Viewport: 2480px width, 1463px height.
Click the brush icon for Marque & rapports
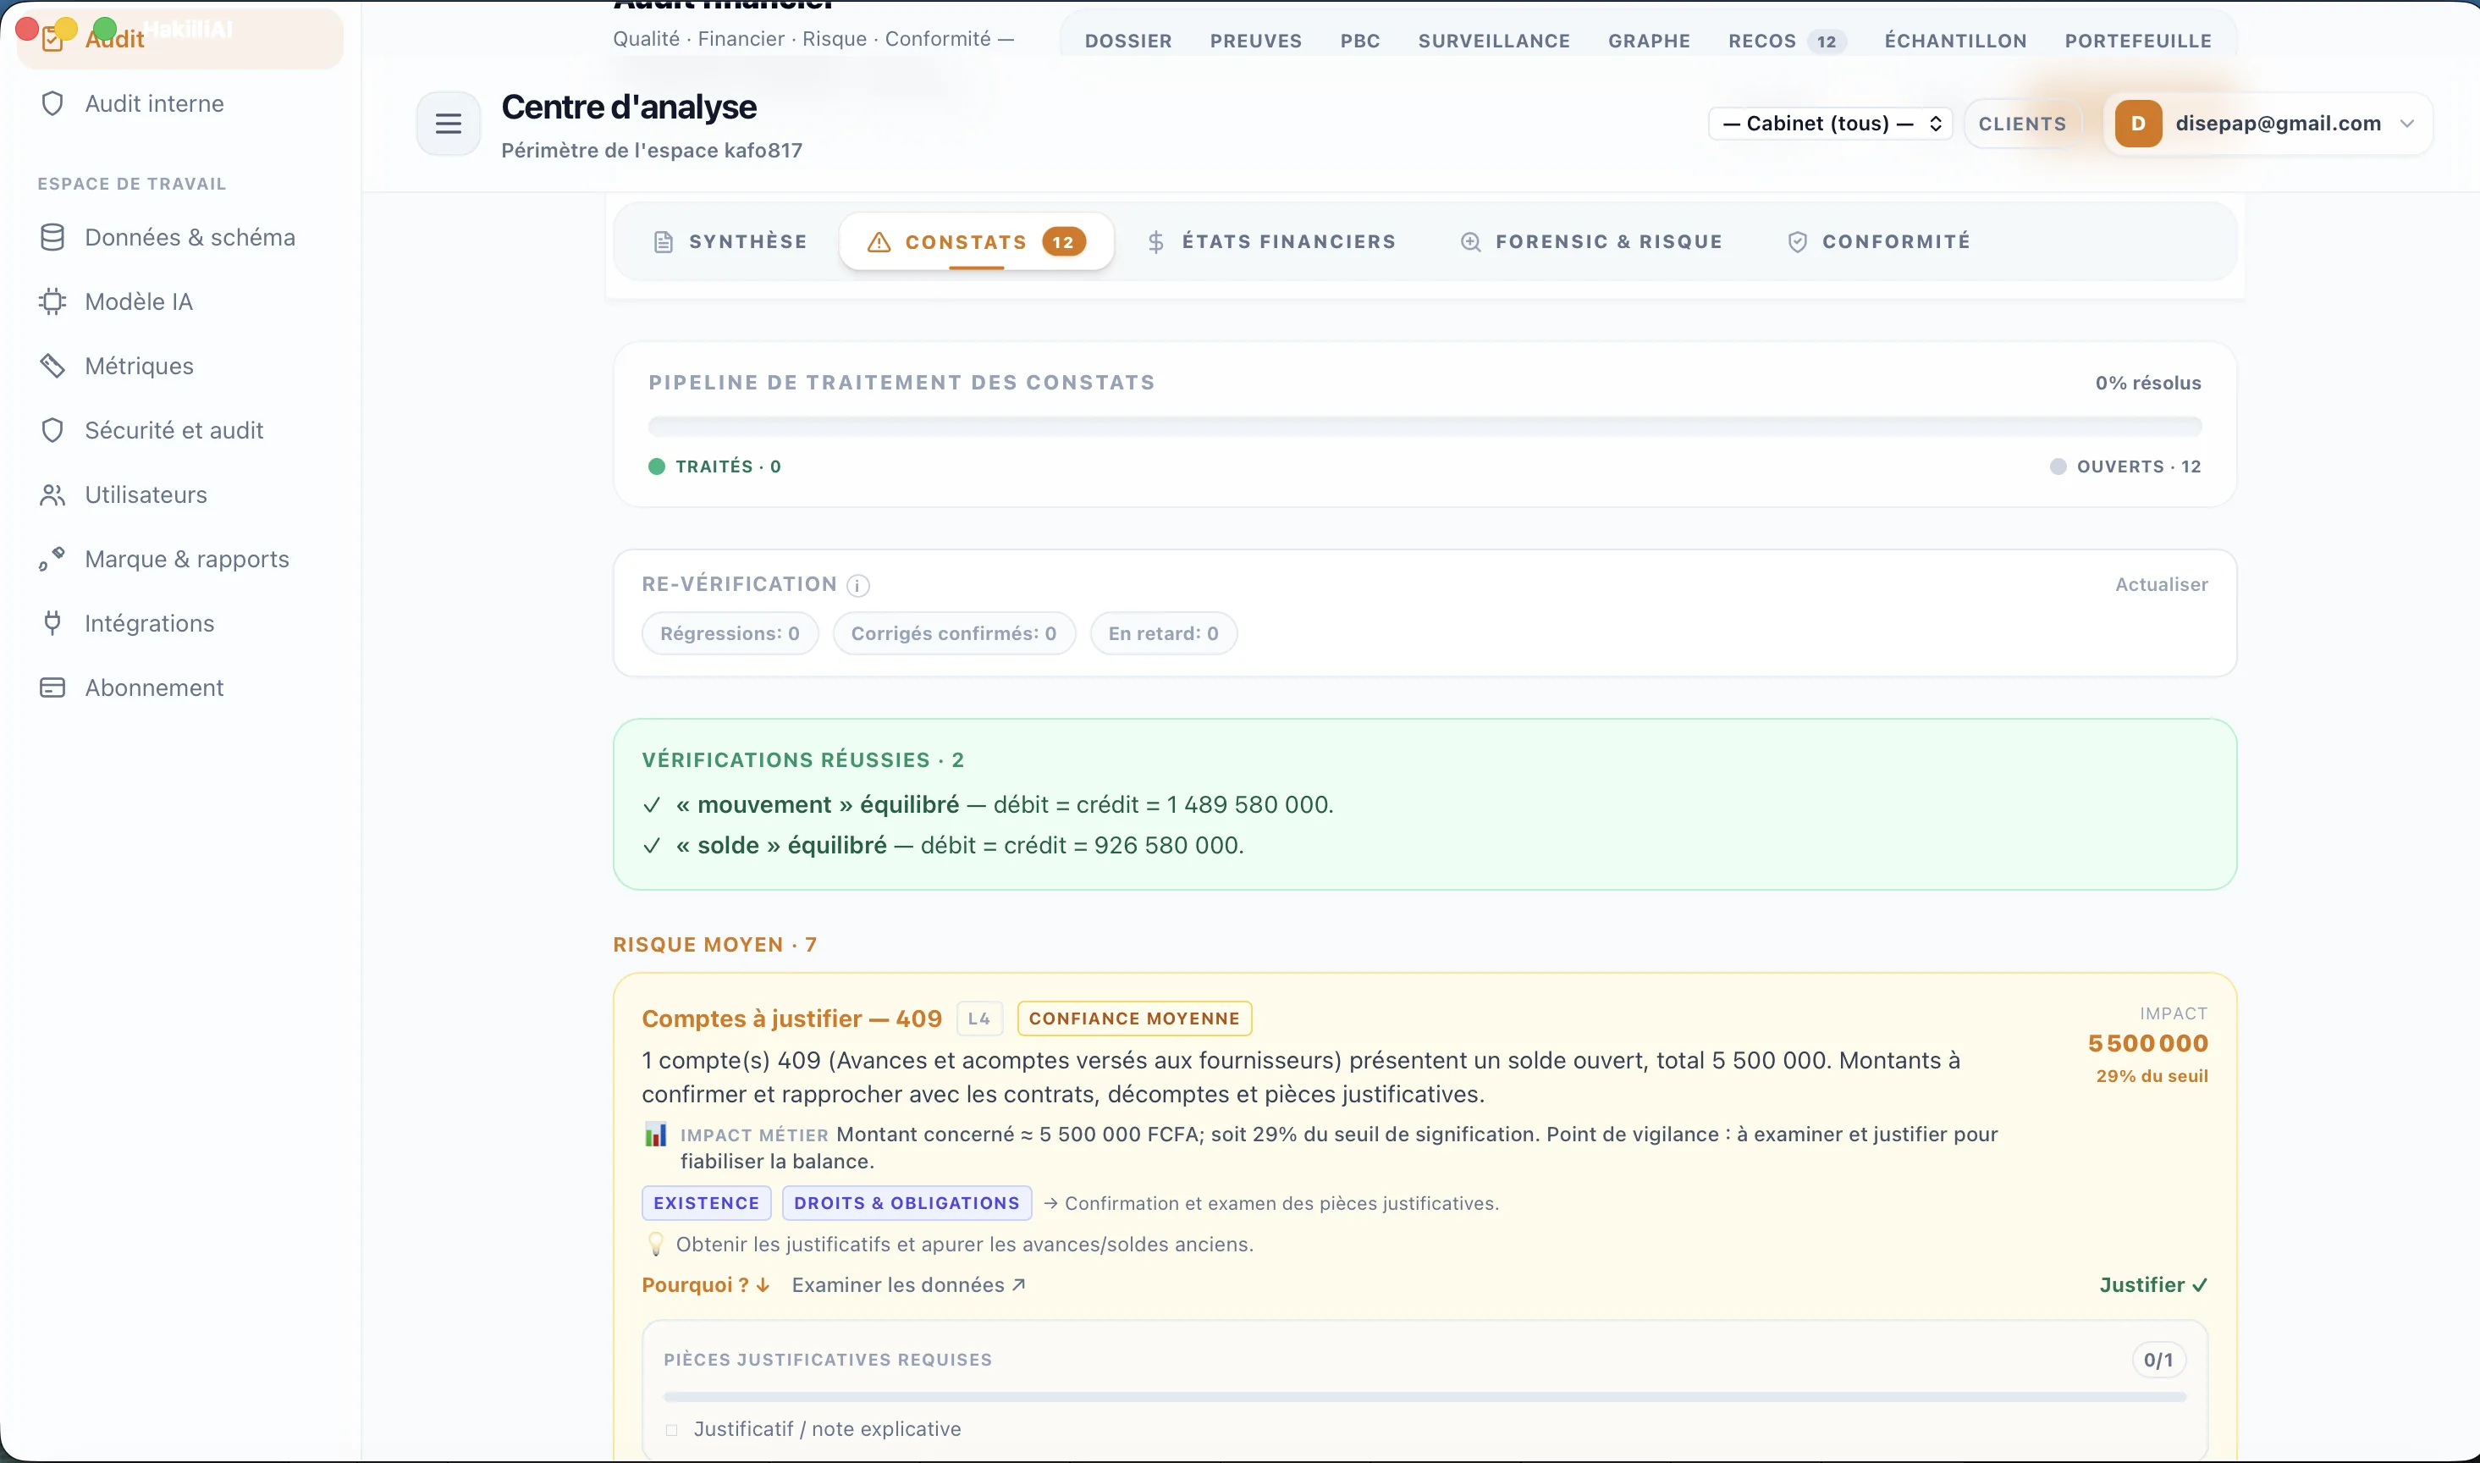click(52, 559)
